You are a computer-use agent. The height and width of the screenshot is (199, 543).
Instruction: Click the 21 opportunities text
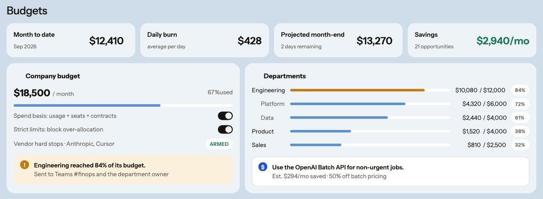[x=434, y=47]
